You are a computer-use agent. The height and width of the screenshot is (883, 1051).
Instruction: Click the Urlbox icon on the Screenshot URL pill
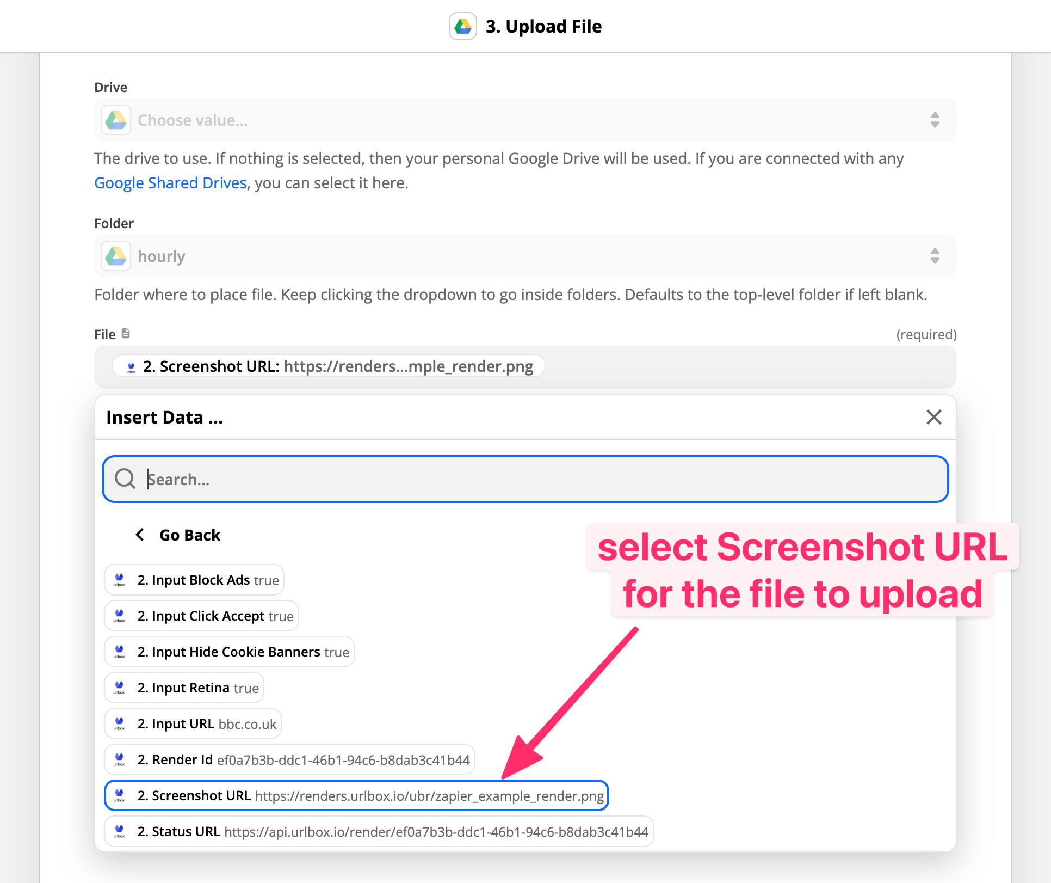(130, 366)
